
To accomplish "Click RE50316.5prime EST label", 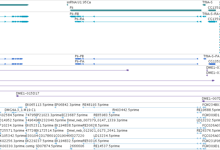I will tap(96, 141).
